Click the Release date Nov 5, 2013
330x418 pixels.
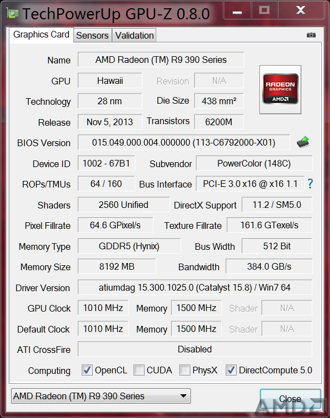click(x=110, y=122)
